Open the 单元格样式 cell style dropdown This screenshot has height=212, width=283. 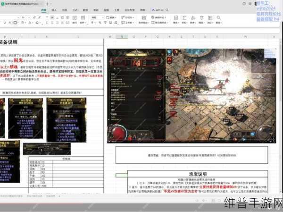point(159,23)
